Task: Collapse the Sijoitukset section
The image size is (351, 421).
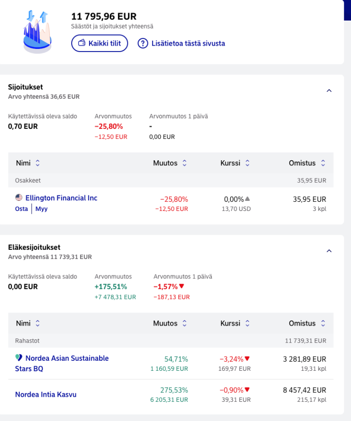Action: coord(329,91)
